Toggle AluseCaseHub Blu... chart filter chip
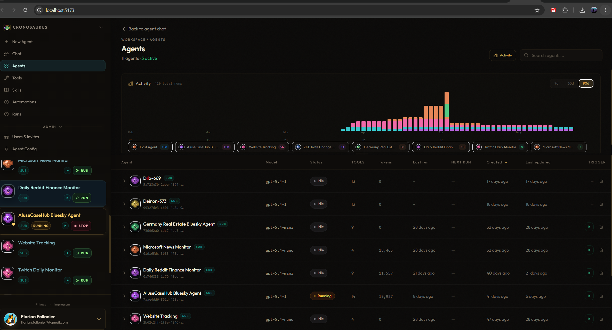This screenshot has width=612, height=330. (205, 147)
